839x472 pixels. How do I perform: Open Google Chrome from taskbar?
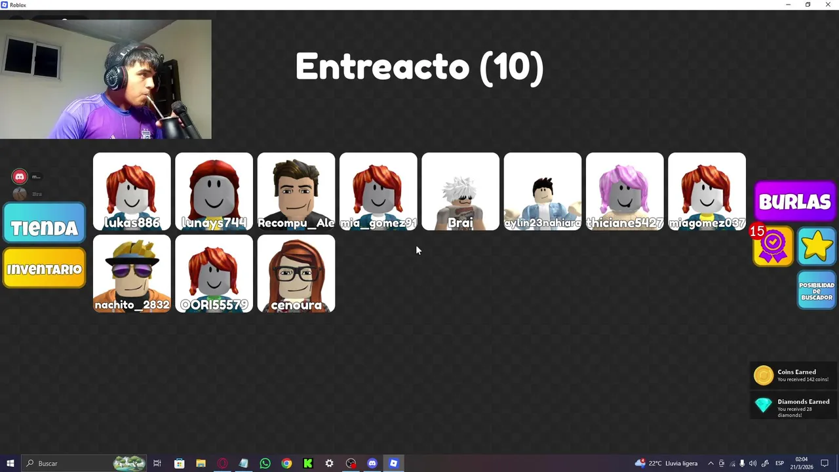pos(286,463)
